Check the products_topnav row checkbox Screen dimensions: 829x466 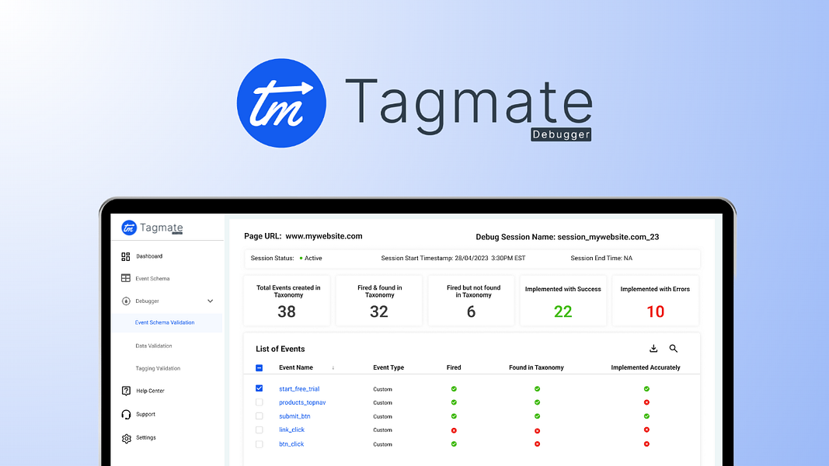[x=259, y=401]
